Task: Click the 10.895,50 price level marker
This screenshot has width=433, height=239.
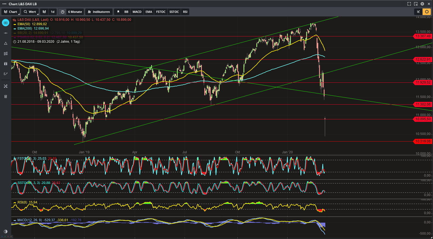Action: point(423,119)
